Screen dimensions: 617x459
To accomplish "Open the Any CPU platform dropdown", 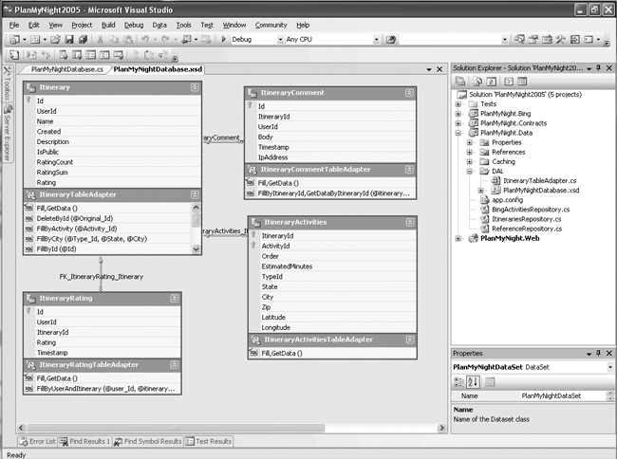I will tap(376, 39).
